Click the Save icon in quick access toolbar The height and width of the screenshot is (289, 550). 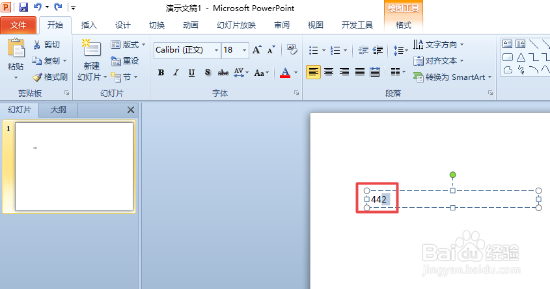pyautogui.click(x=23, y=7)
